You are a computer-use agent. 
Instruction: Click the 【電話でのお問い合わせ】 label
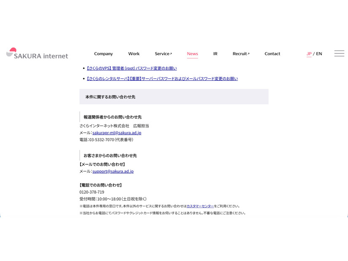click(101, 185)
